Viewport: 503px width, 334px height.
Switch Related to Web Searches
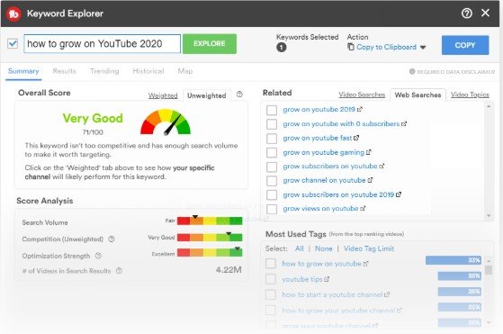click(x=418, y=95)
